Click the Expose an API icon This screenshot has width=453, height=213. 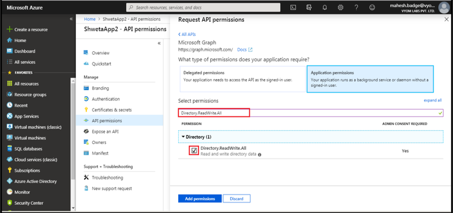[86, 132]
